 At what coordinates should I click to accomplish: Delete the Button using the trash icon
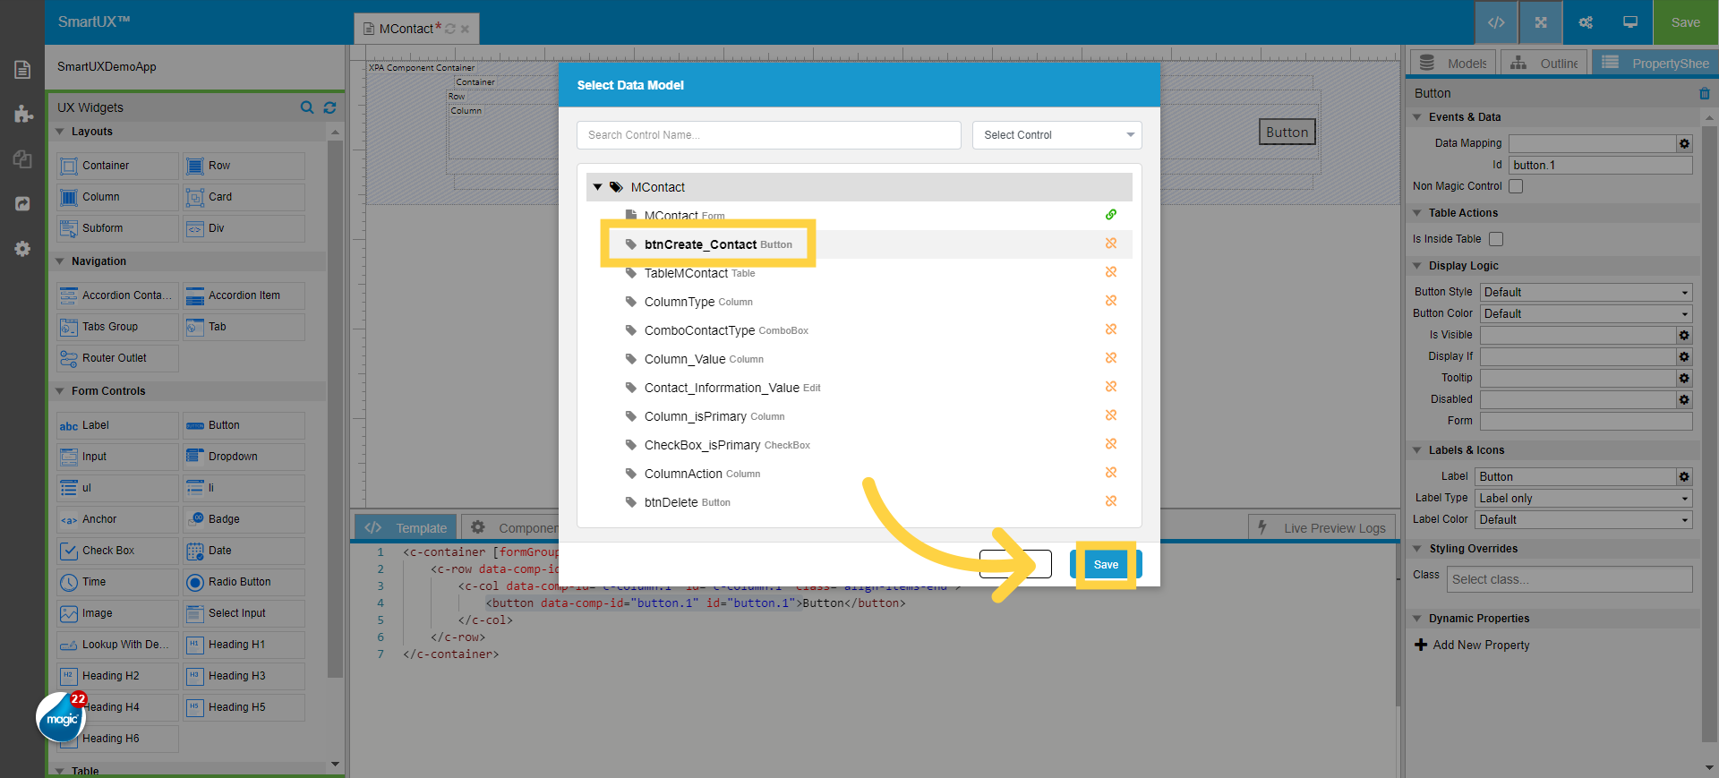click(x=1704, y=93)
